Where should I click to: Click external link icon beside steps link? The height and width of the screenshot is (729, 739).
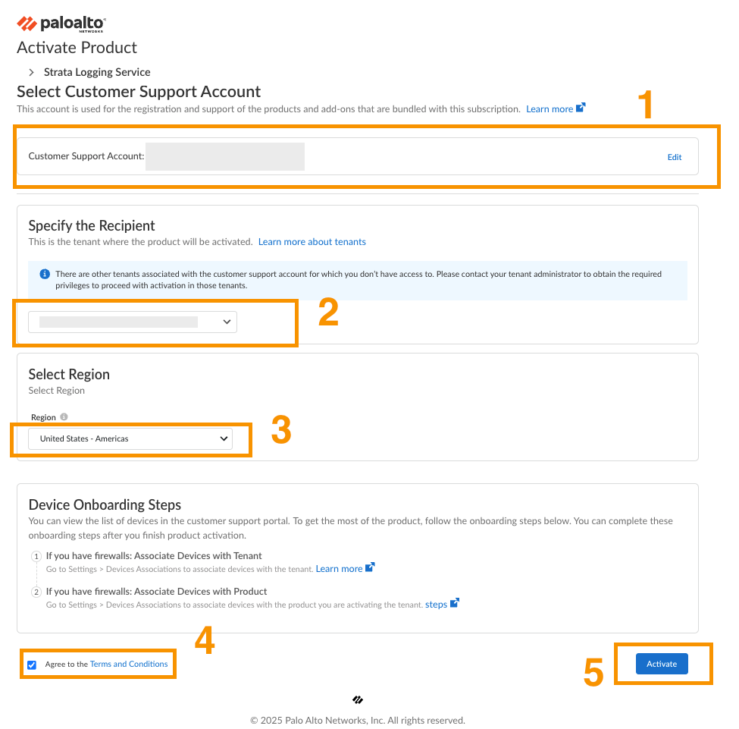click(455, 603)
